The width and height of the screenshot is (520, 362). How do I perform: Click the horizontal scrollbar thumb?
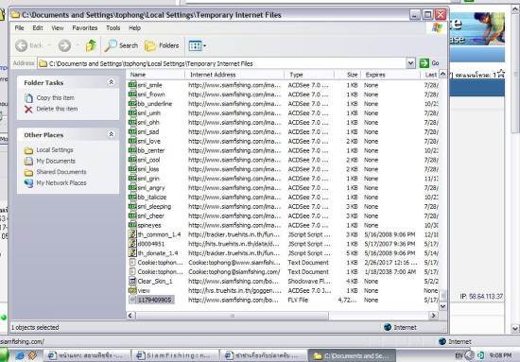click(x=233, y=316)
